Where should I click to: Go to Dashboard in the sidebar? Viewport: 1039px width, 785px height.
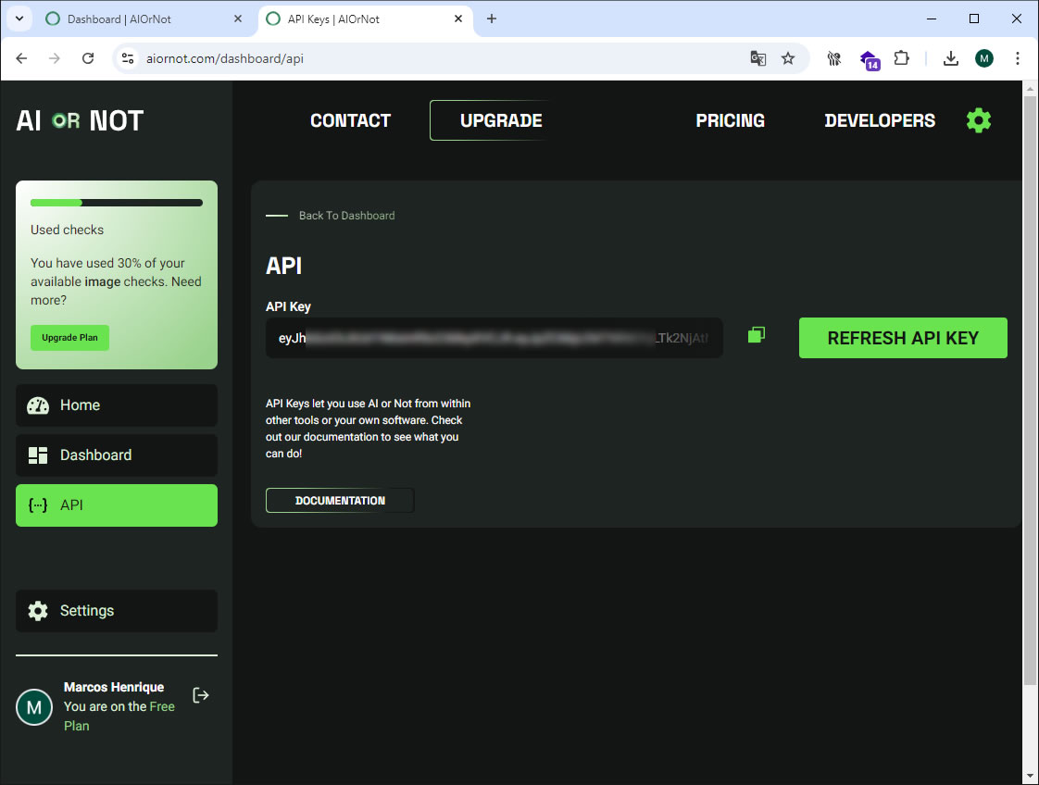point(117,455)
